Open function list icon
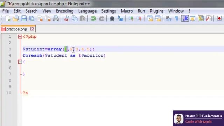This screenshot has height=126, width=224. click(209, 19)
